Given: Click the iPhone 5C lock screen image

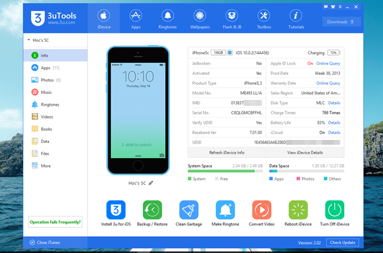Looking at the screenshot, I should (138, 111).
